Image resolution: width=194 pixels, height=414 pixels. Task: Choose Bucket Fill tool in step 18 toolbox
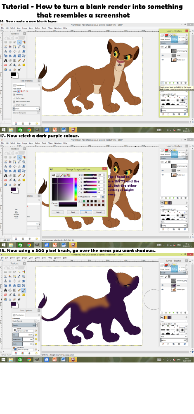click(10, 290)
